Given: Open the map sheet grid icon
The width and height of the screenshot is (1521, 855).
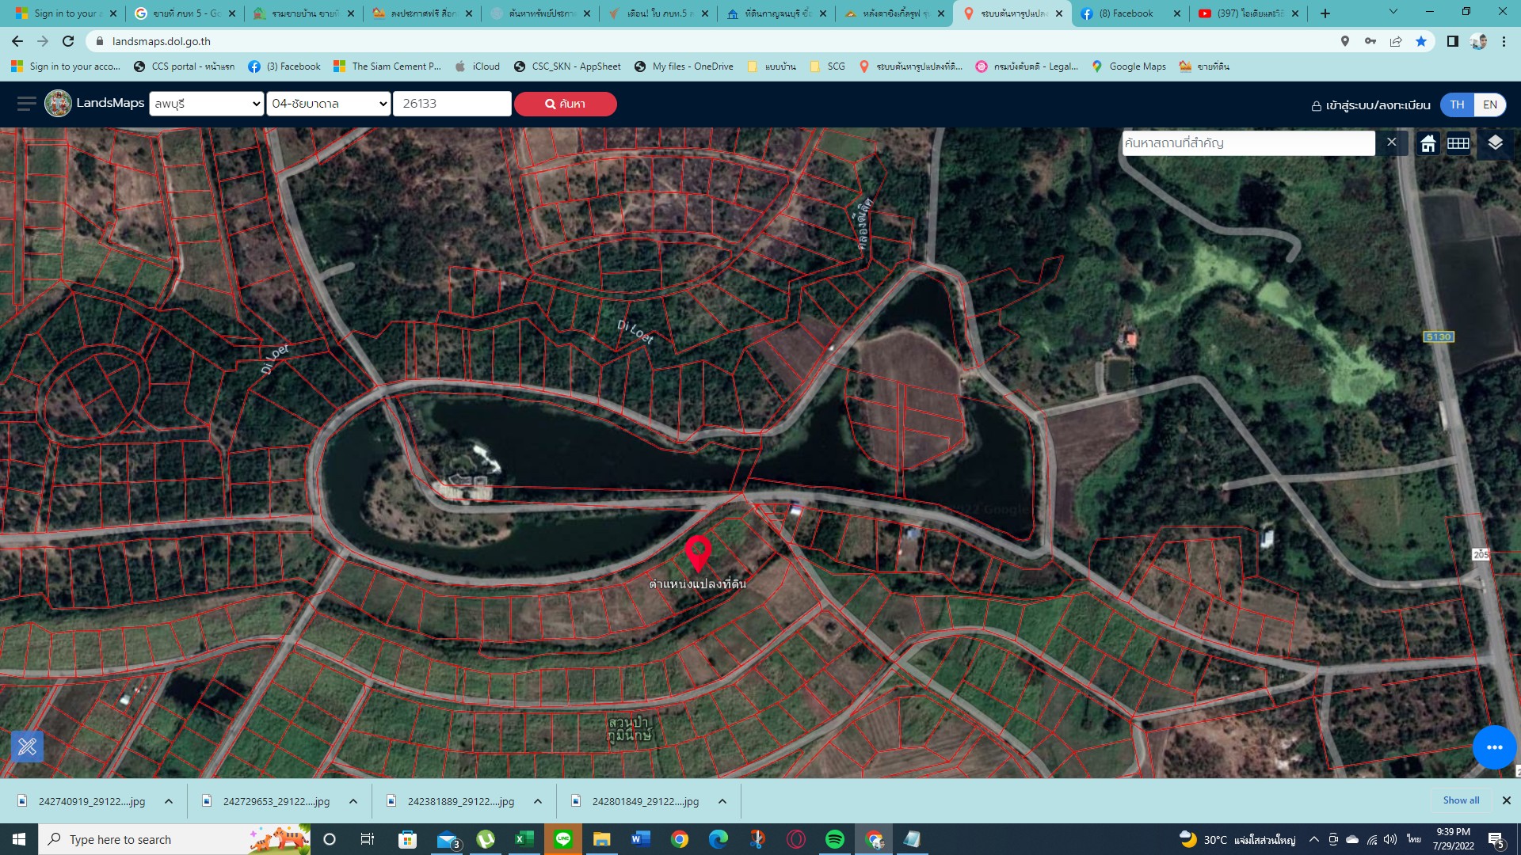Looking at the screenshot, I should coord(1458,142).
